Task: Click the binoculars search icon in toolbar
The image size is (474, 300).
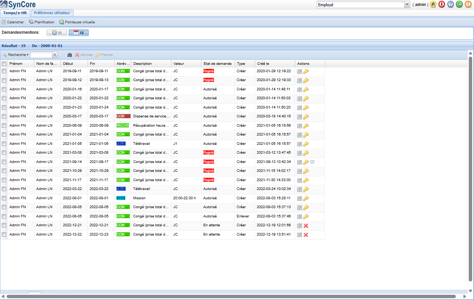Action: [x=69, y=55]
